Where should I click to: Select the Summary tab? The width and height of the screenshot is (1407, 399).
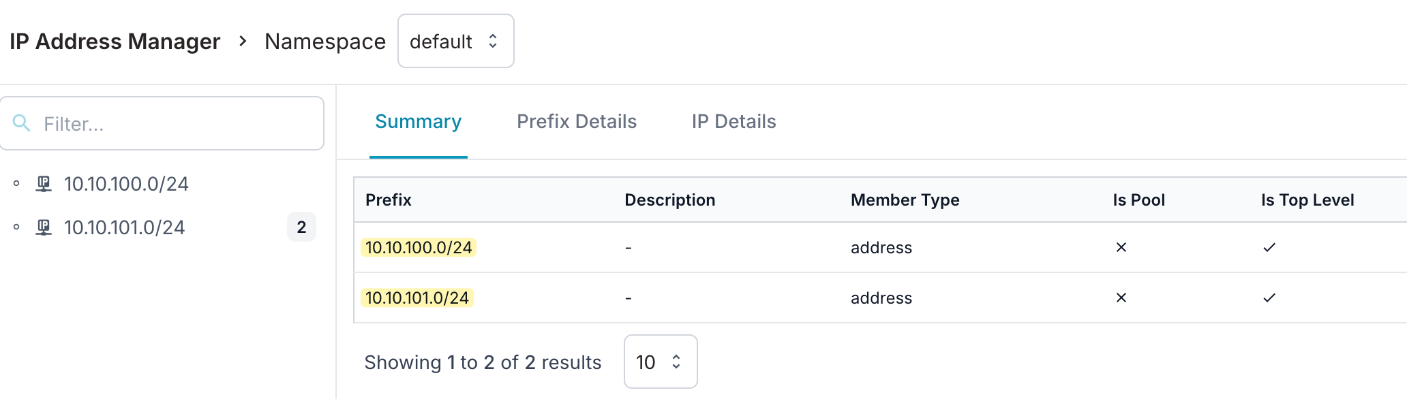[x=419, y=121]
